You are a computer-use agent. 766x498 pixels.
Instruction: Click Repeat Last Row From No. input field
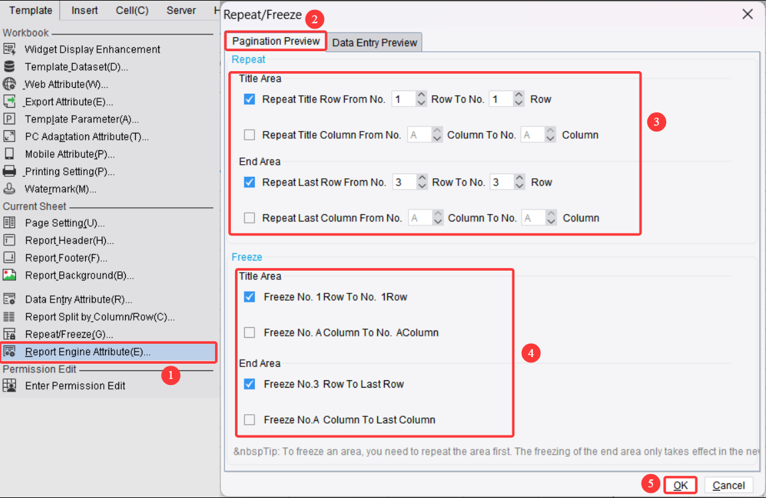(405, 182)
